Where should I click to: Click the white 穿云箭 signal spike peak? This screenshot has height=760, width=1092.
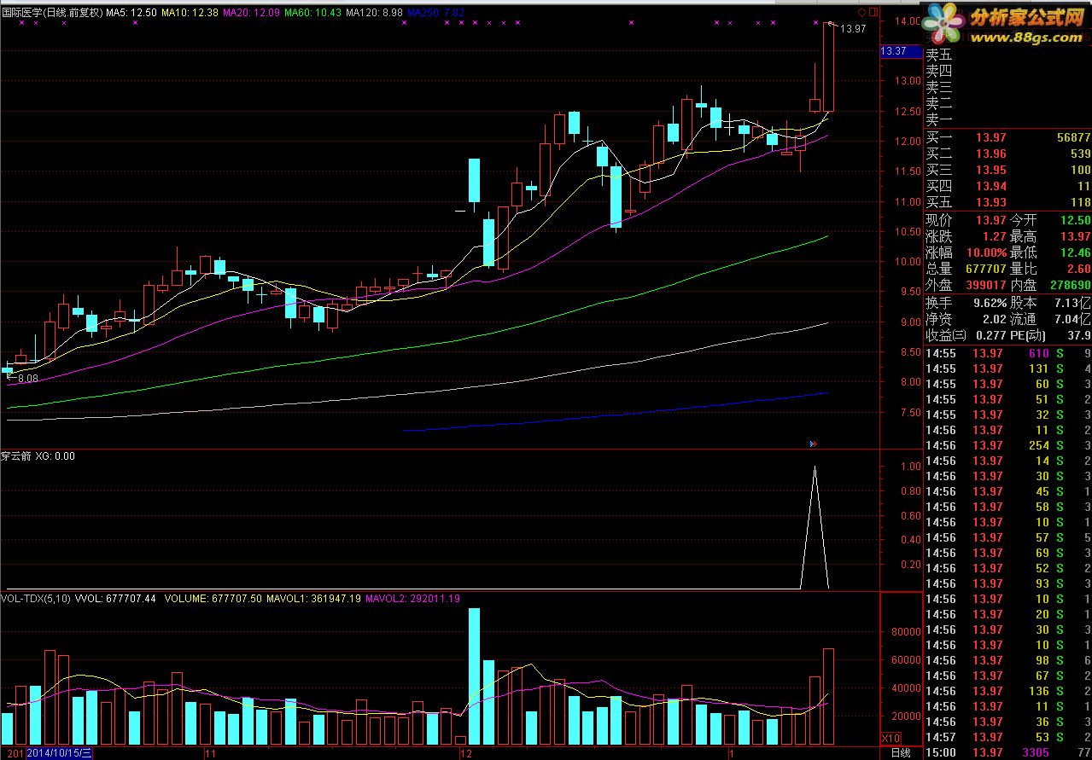[x=815, y=467]
